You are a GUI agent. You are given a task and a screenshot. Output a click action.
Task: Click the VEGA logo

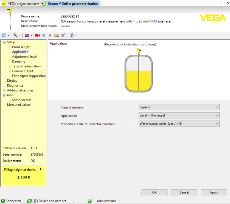tap(213, 18)
